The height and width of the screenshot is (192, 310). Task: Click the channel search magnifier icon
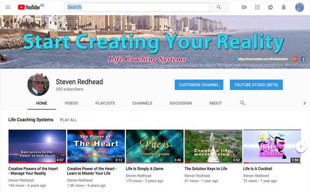(x=242, y=103)
